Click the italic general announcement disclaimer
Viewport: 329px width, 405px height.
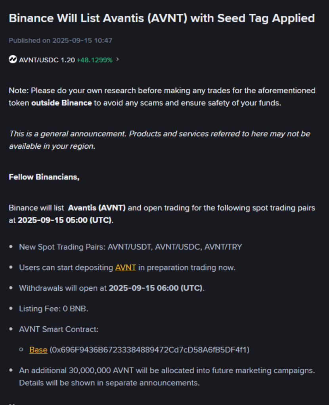coord(159,140)
